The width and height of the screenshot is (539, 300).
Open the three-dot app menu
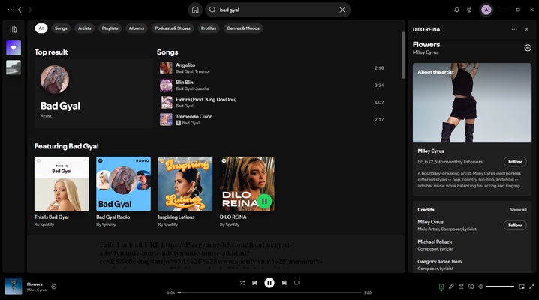[x=11, y=10]
